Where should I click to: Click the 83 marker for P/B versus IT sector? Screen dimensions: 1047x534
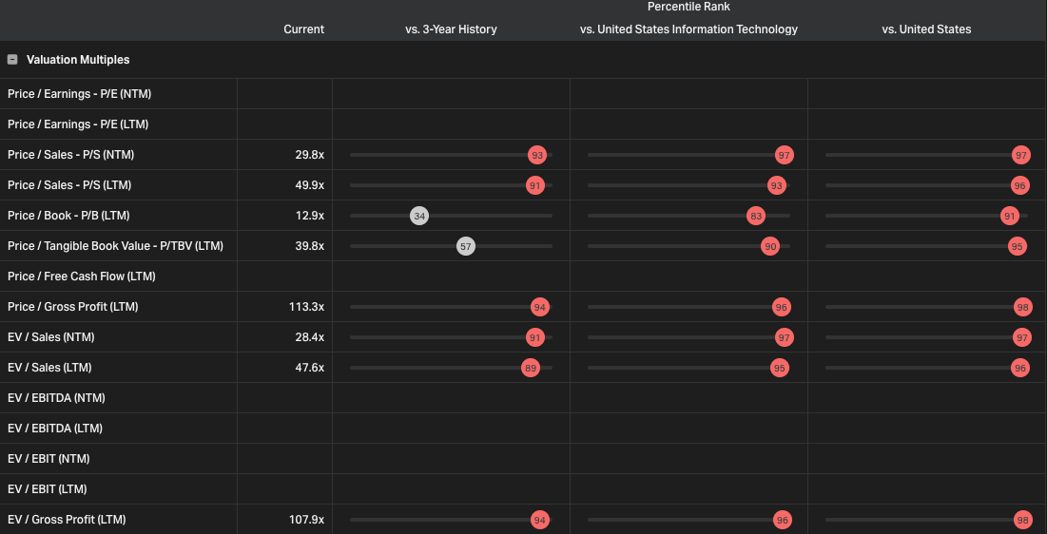(756, 216)
